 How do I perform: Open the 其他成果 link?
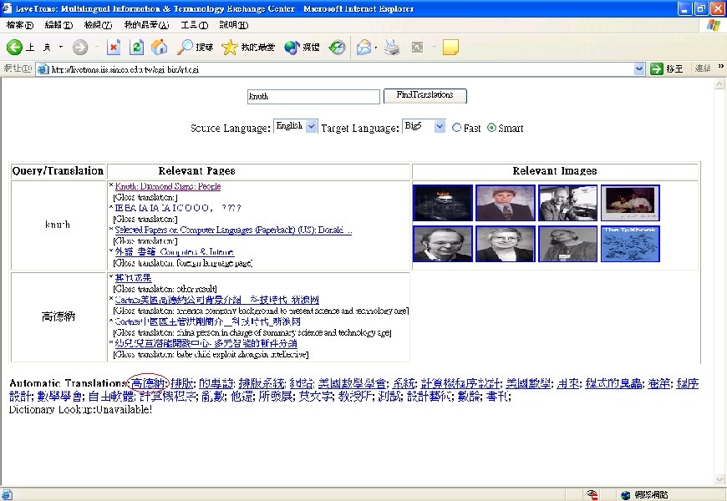pyautogui.click(x=133, y=278)
